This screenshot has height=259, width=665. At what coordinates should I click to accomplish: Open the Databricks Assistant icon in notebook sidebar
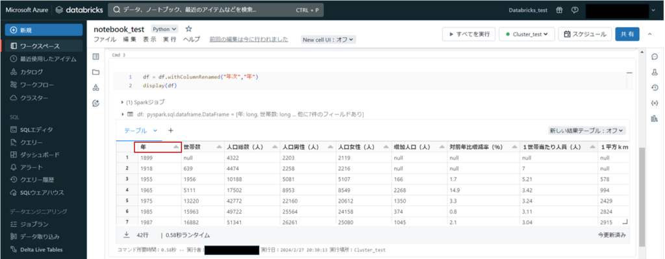[x=96, y=103]
